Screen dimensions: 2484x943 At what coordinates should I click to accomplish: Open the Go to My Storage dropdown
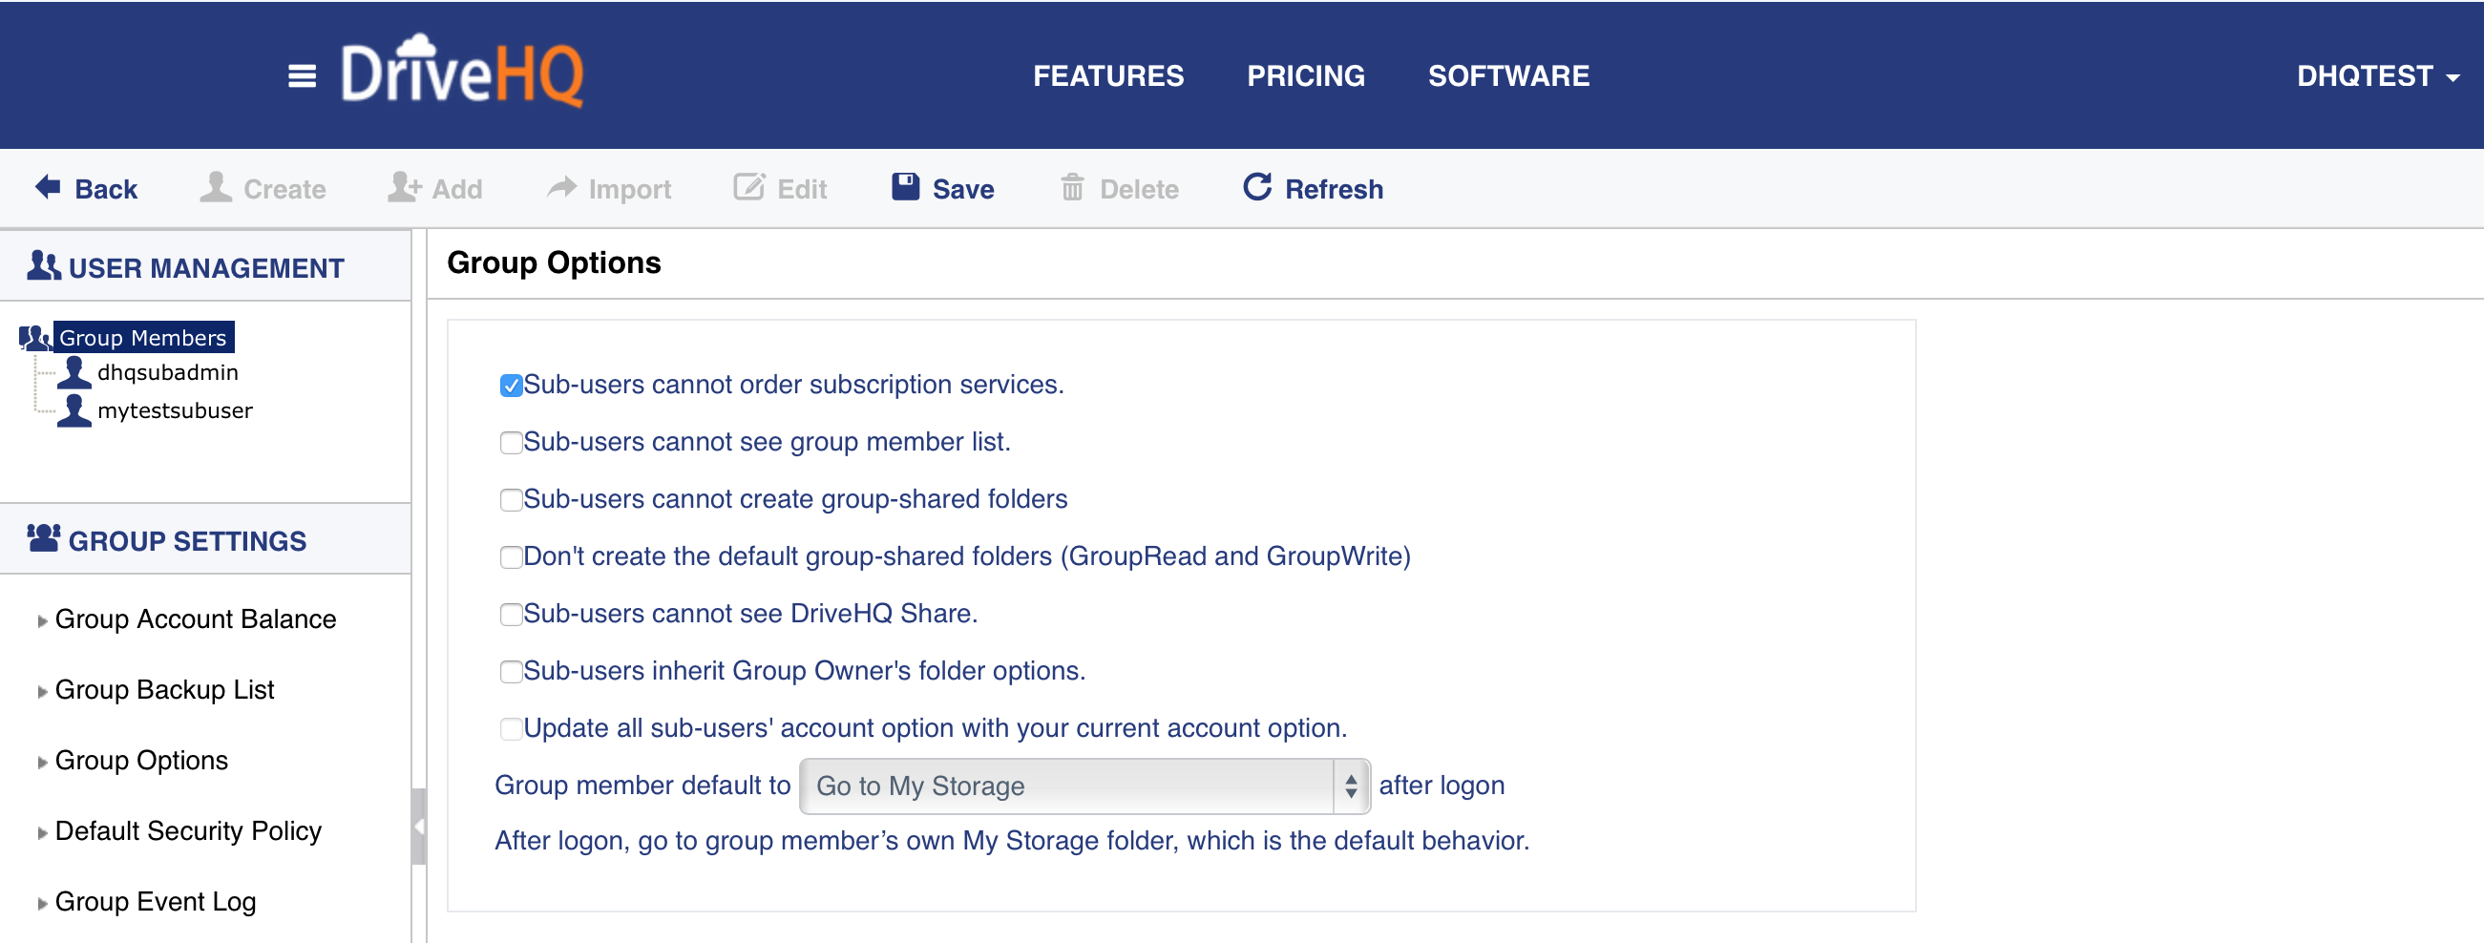tap(1084, 786)
